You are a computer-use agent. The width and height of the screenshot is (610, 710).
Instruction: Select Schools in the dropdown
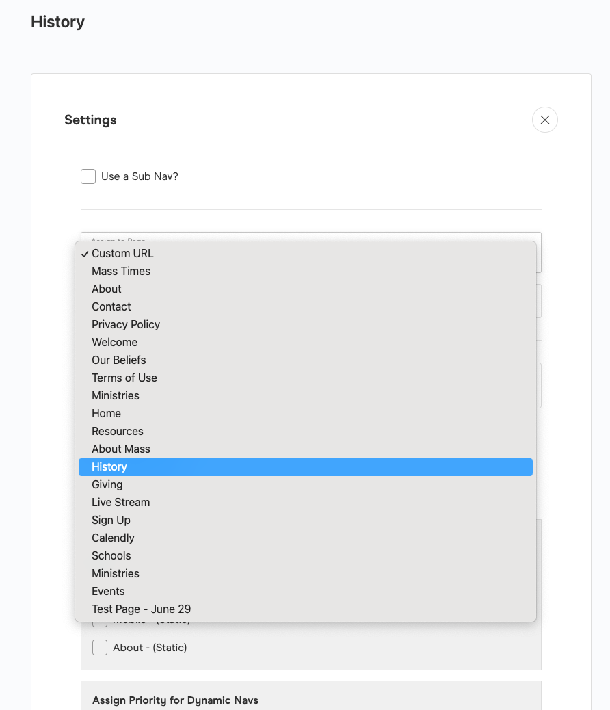coord(111,555)
